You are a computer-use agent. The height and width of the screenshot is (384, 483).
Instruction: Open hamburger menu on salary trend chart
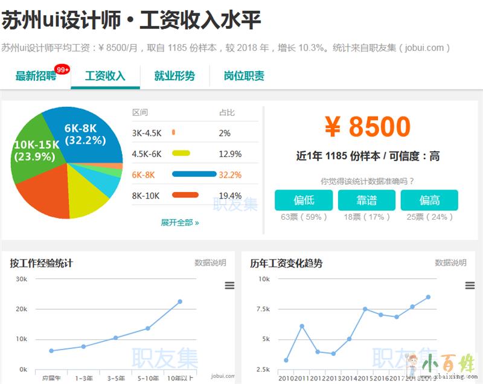[470, 286]
